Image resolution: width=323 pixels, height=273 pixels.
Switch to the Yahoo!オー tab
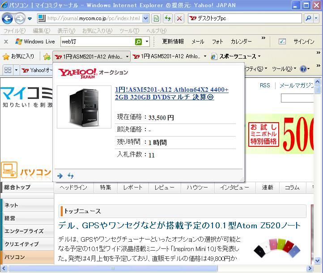click(x=36, y=70)
